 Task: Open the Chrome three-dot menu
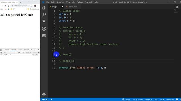(x=38, y=6)
